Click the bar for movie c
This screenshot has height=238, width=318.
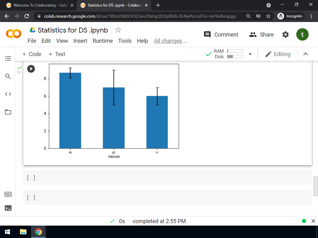[x=157, y=122]
